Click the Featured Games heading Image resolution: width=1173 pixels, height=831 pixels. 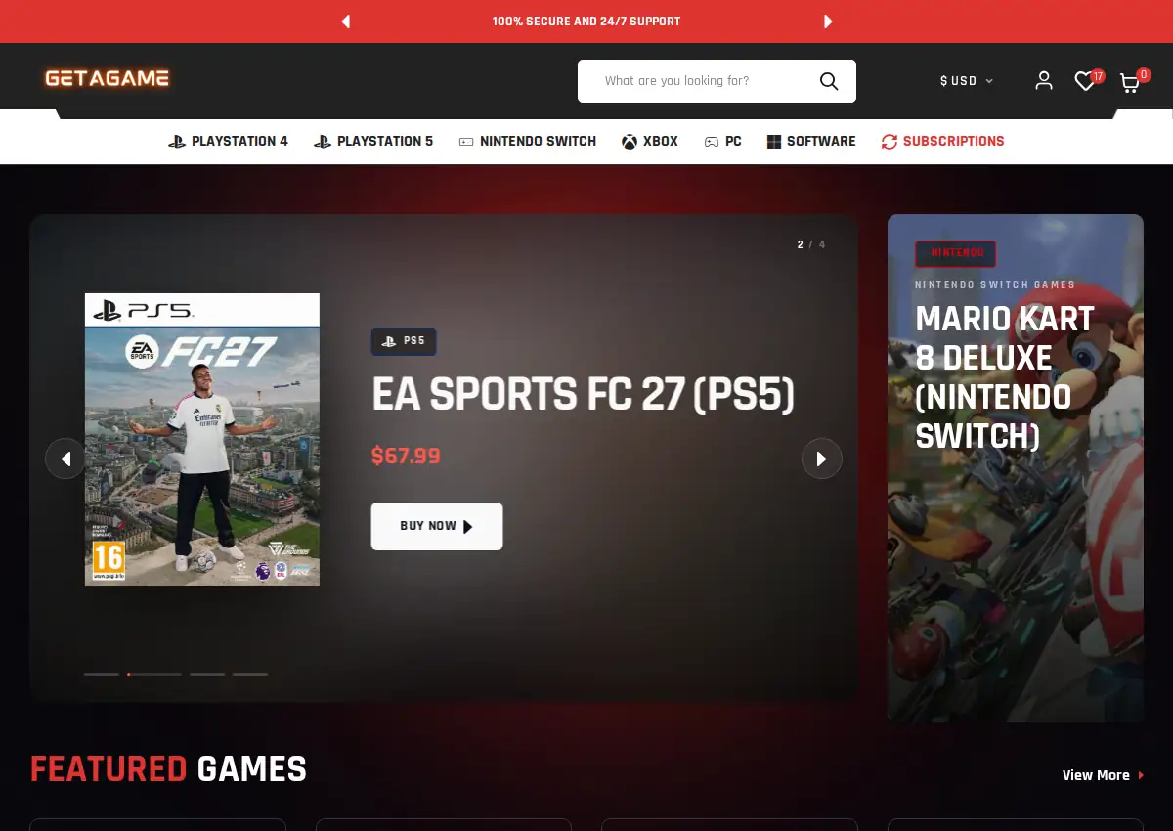(x=168, y=769)
